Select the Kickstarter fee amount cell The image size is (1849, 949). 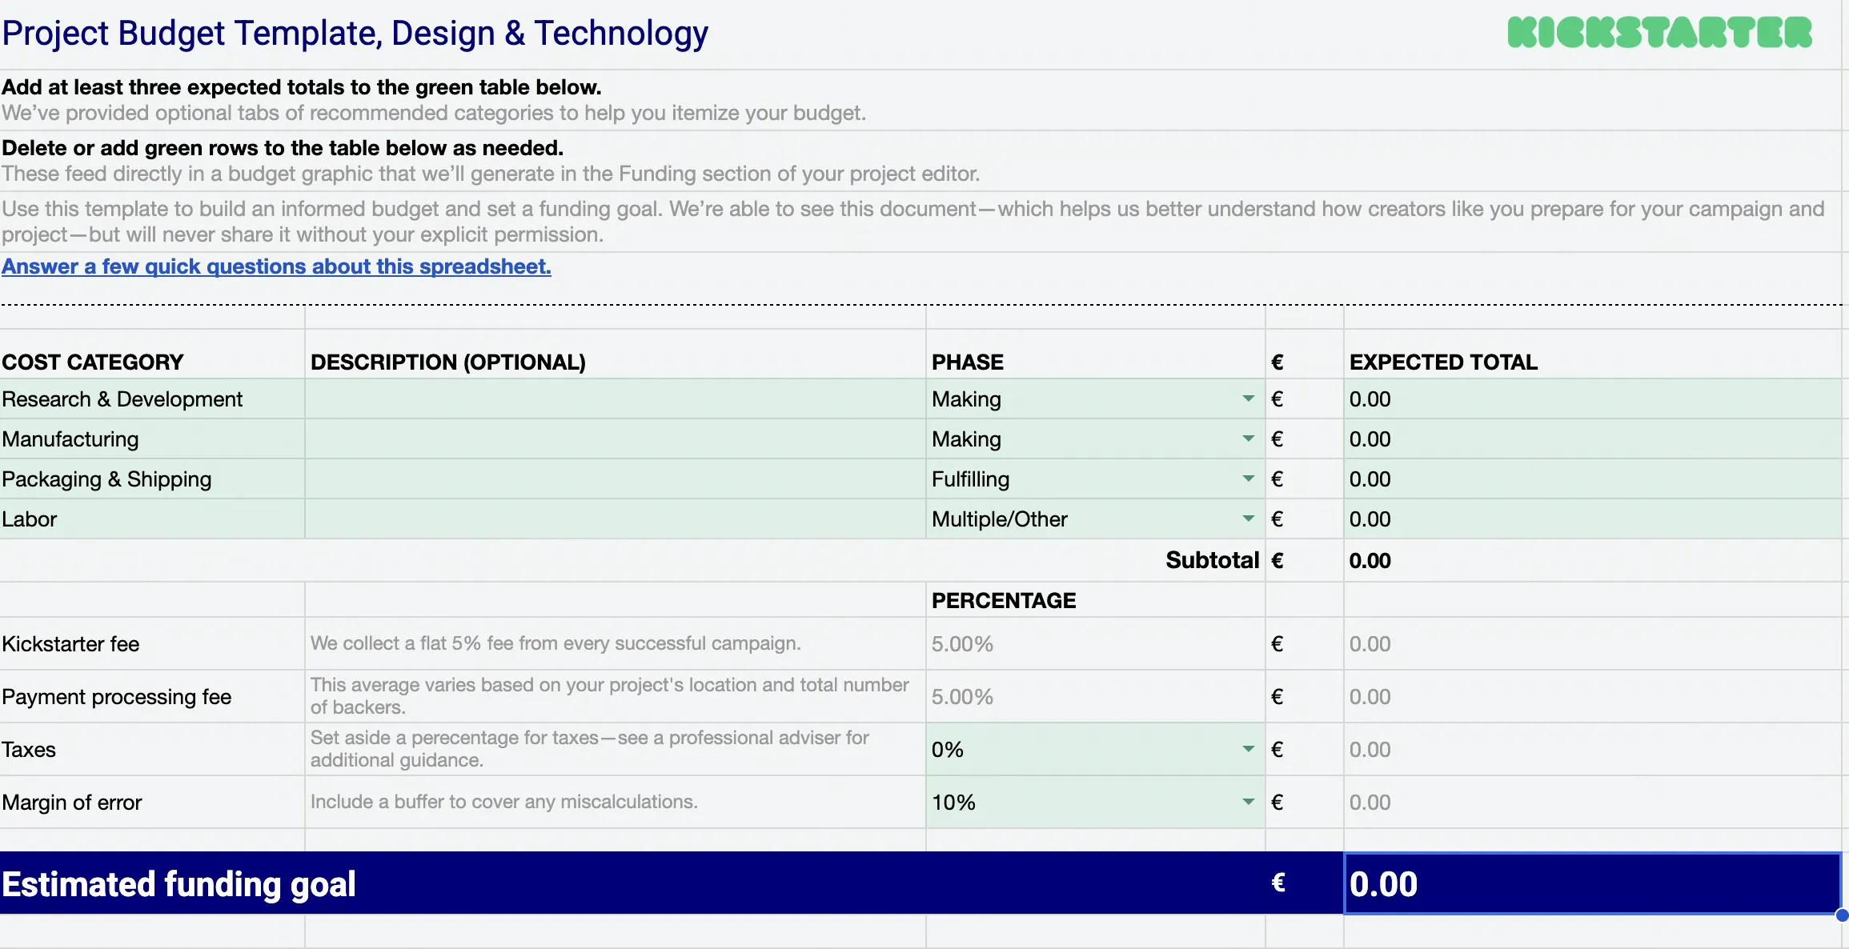1593,643
